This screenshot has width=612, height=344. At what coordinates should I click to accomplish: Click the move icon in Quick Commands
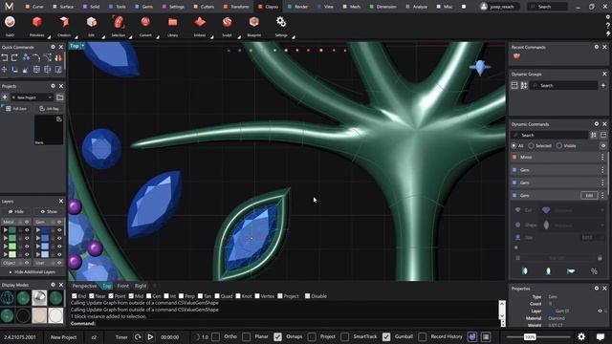click(4, 70)
